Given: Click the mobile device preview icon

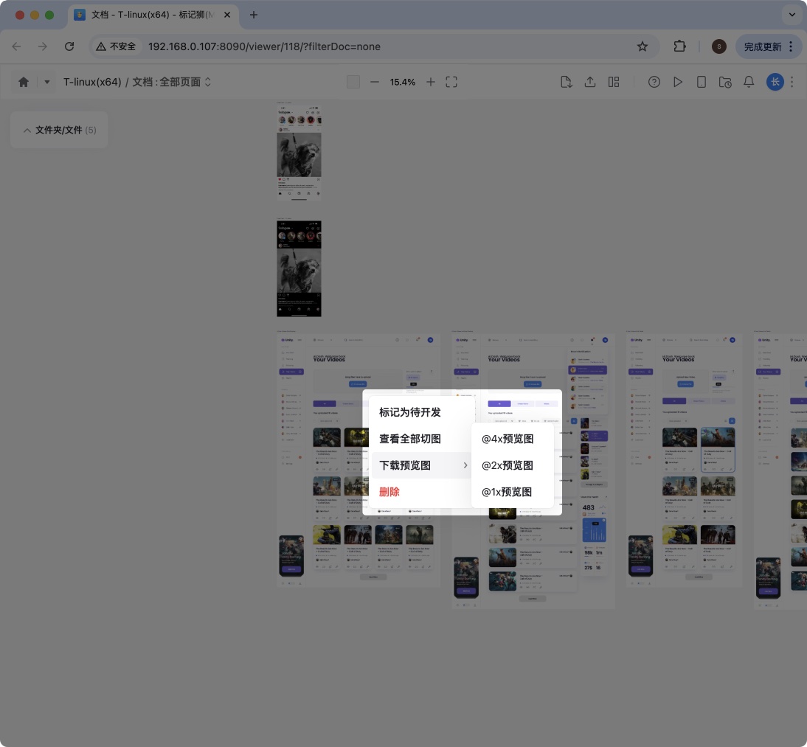Looking at the screenshot, I should (702, 82).
